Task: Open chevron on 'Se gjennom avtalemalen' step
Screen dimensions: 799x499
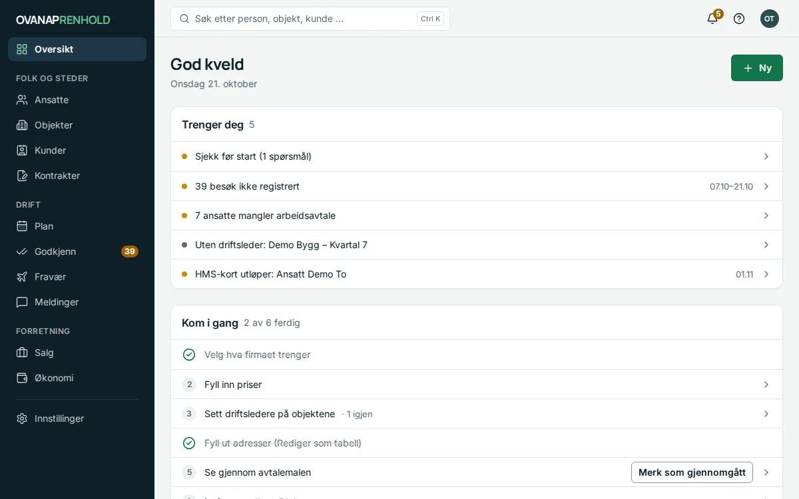Action: point(766,472)
